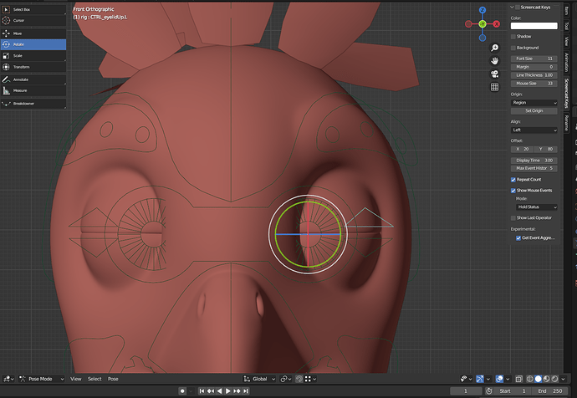
Task: Open the Pose Mode dropdown
Action: [42, 379]
